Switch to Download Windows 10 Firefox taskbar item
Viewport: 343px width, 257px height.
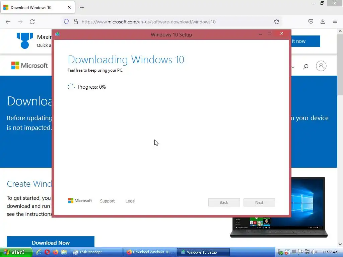point(150,252)
